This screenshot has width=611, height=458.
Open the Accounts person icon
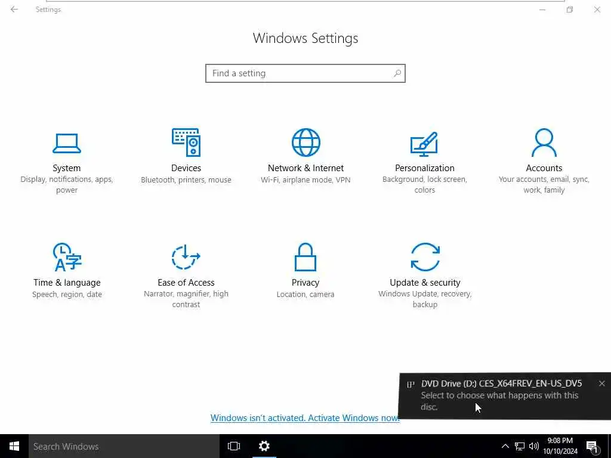click(x=544, y=143)
